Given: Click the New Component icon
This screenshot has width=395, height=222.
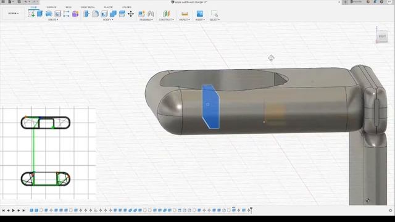Looking at the screenshot, I should (x=141, y=14).
